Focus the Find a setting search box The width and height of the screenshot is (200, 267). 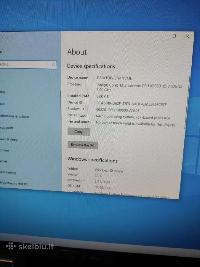(x=28, y=65)
